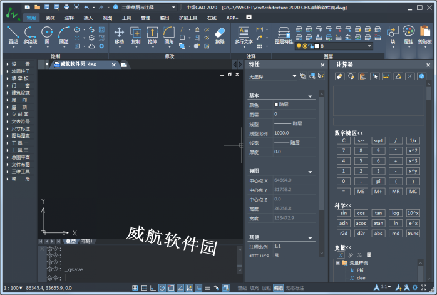Click the calculator MS memory store button
This screenshot has width=437, height=295.
361,191
